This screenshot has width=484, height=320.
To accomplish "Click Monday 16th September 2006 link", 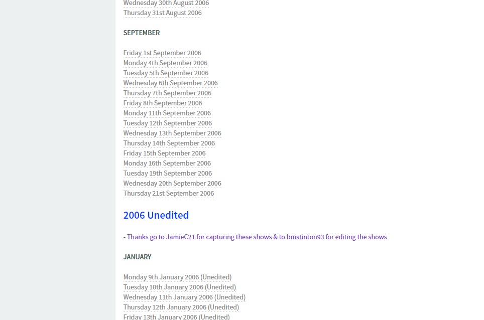I will pos(167,164).
